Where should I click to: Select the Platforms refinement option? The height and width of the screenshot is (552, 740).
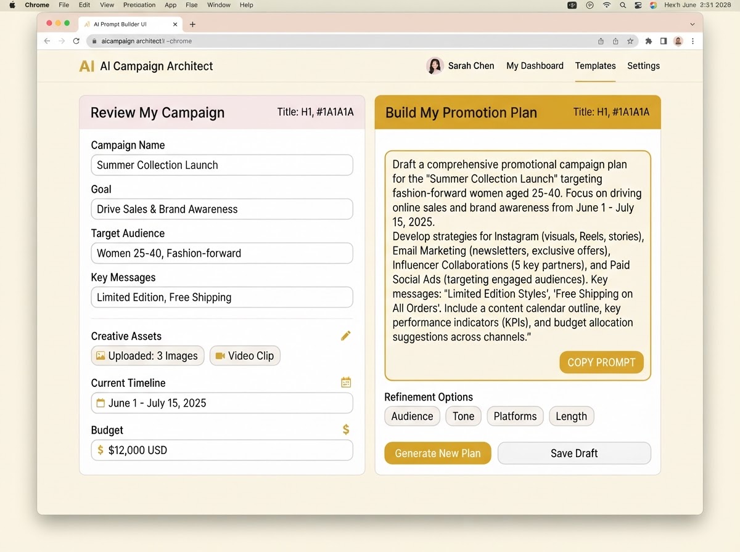pos(515,416)
